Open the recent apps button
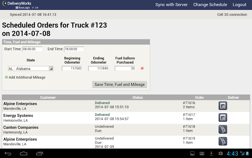The width and height of the screenshot is (252, 158). pos(40,153)
